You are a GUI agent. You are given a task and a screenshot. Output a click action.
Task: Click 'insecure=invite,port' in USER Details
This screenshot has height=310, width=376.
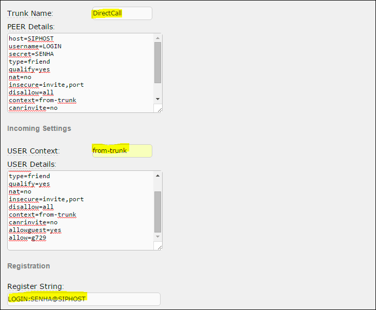coord(46,199)
